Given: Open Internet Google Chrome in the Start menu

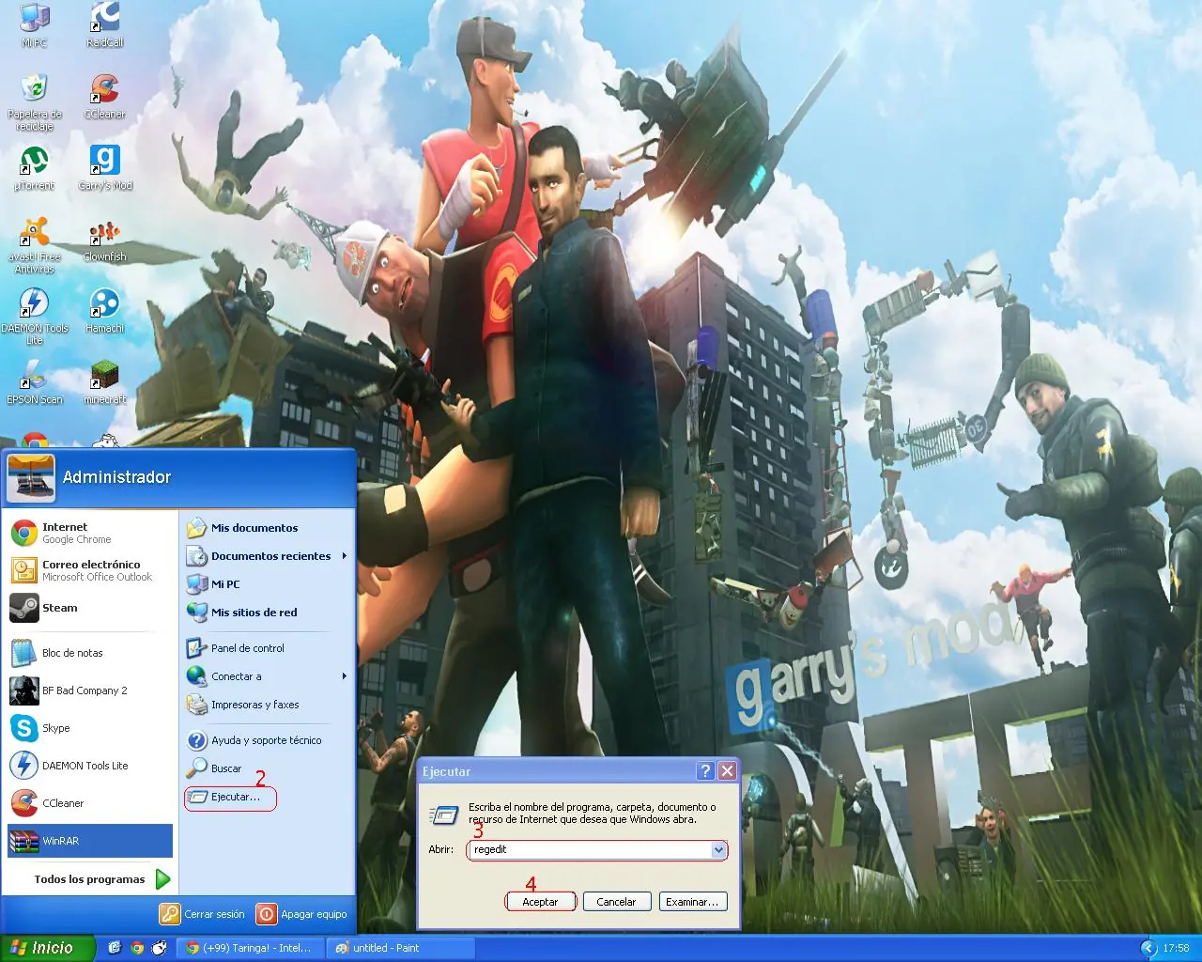Looking at the screenshot, I should tap(90, 533).
